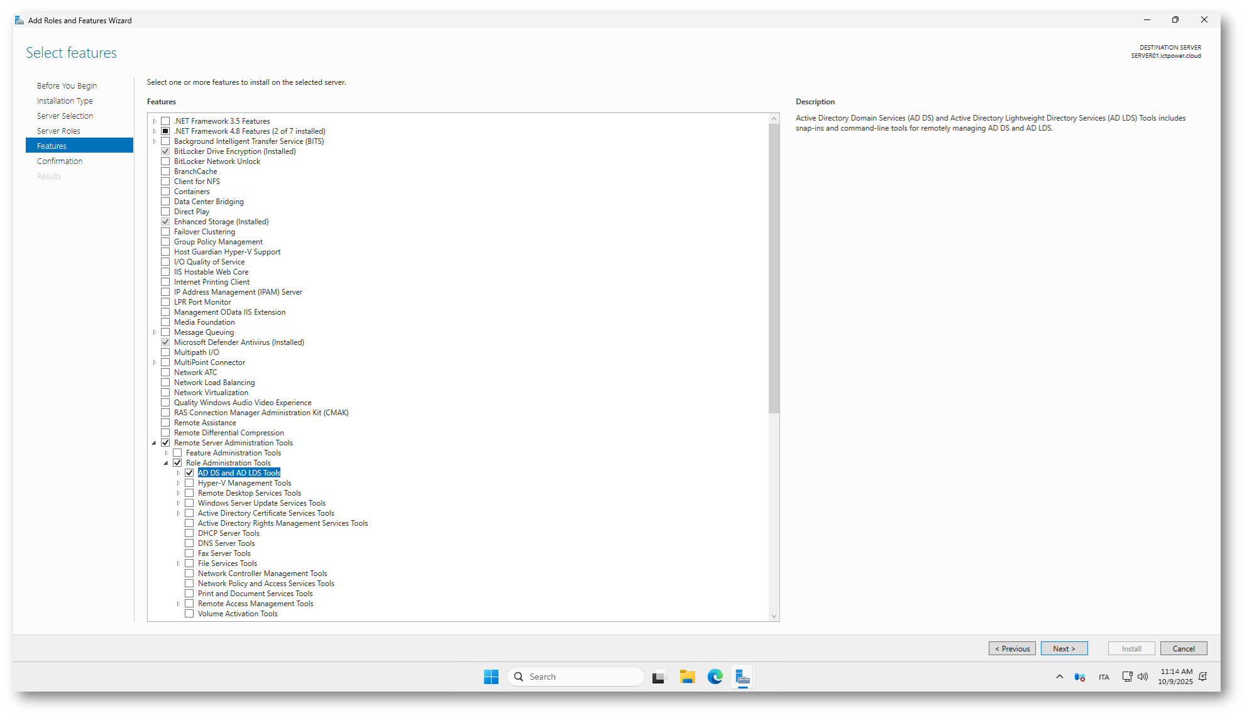
Task: Click the volume speaker tray icon
Action: [x=1143, y=677]
